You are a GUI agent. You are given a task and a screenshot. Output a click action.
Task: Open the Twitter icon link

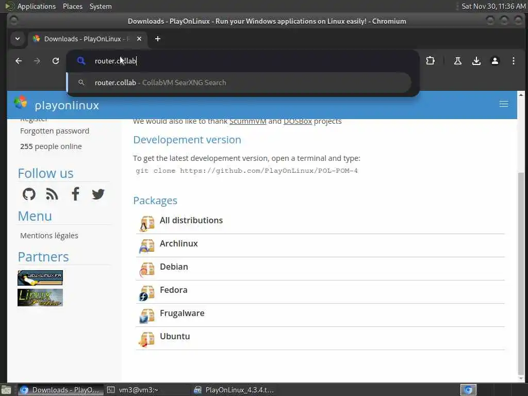point(98,194)
